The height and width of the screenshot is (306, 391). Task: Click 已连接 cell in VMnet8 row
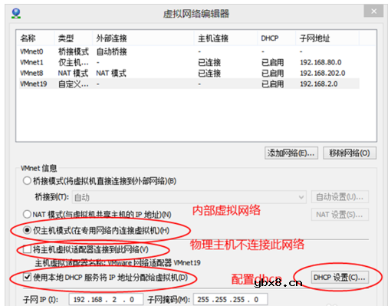click(209, 73)
